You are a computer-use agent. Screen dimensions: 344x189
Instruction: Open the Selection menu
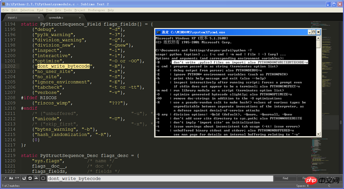[x=27, y=9]
